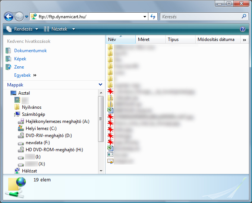
Task: Select the lower Excel spreadsheet file icon
Action: coord(110,148)
